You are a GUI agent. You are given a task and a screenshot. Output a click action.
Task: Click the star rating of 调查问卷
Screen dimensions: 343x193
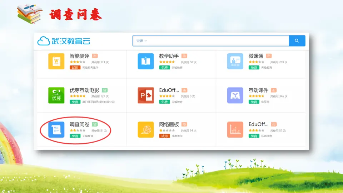[78, 130]
